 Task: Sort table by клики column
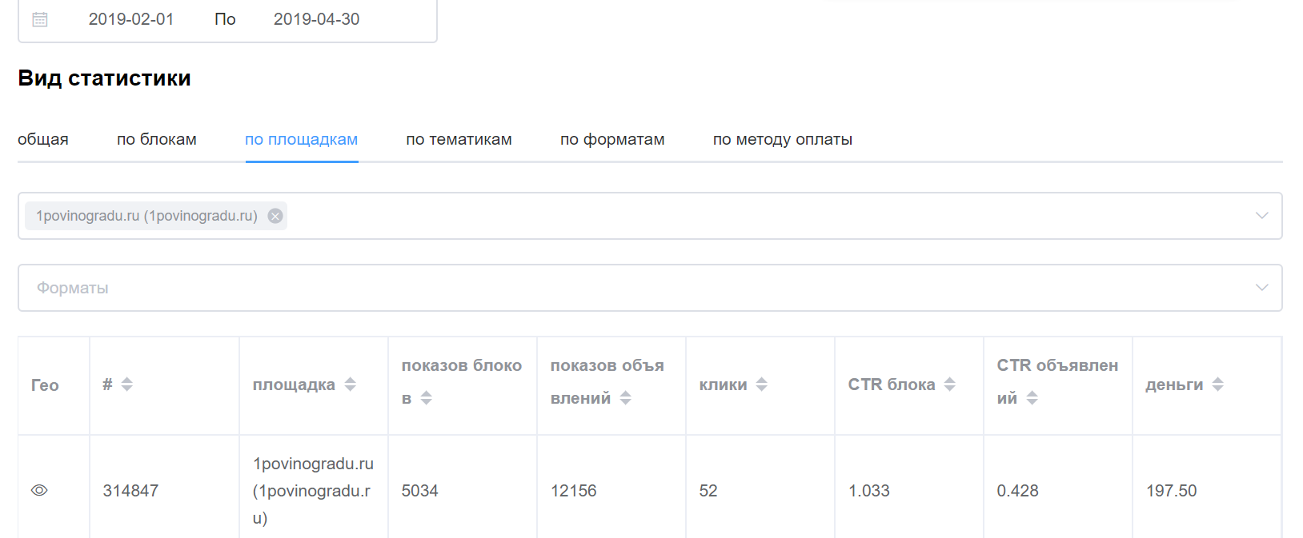coord(762,385)
